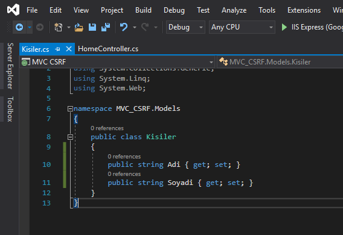Open the Any CPU platform dropdown
The image size is (343, 235).
tap(242, 27)
